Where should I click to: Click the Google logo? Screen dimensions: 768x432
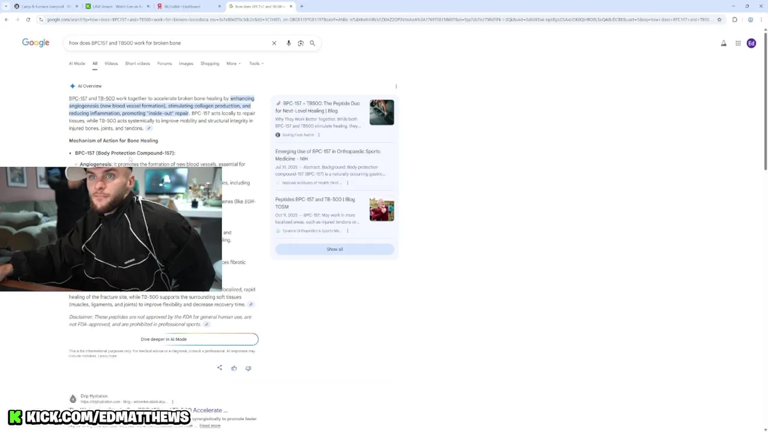35,43
